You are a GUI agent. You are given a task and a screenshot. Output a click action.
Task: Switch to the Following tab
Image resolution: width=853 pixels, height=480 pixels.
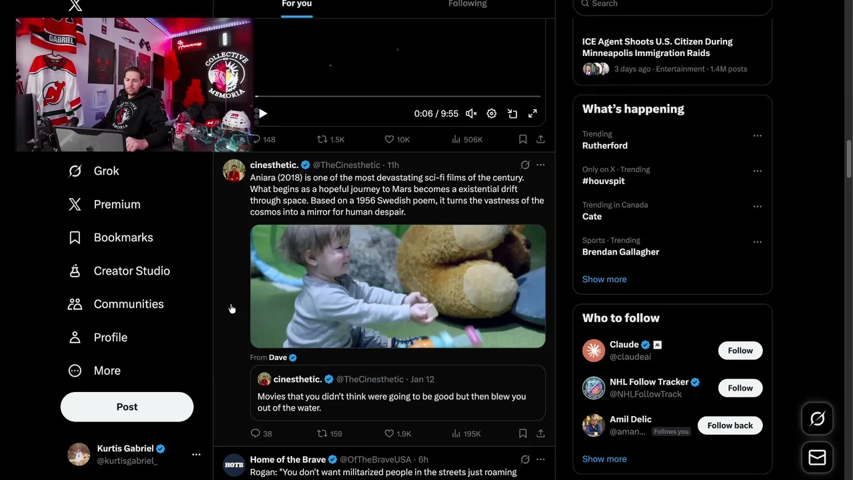pos(467,5)
